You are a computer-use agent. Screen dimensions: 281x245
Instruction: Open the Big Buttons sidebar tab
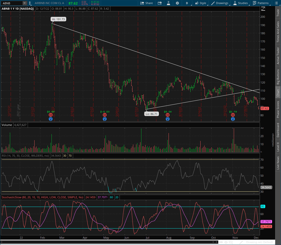point(278,77)
